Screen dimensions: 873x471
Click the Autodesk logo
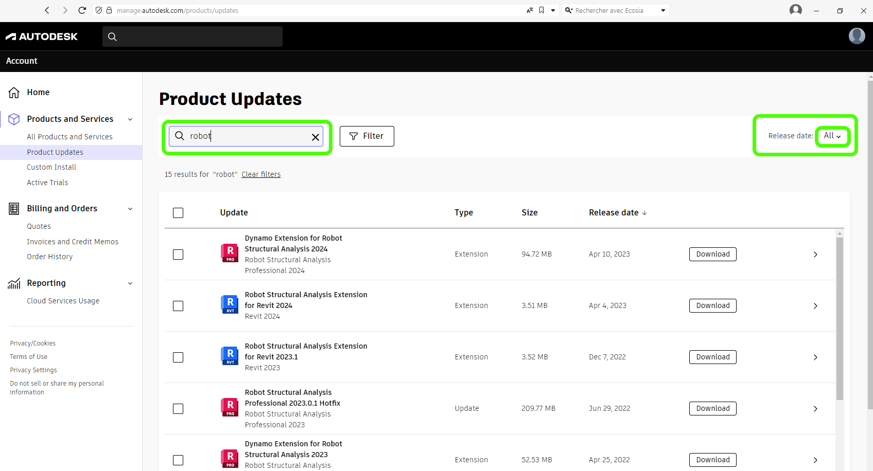(42, 36)
